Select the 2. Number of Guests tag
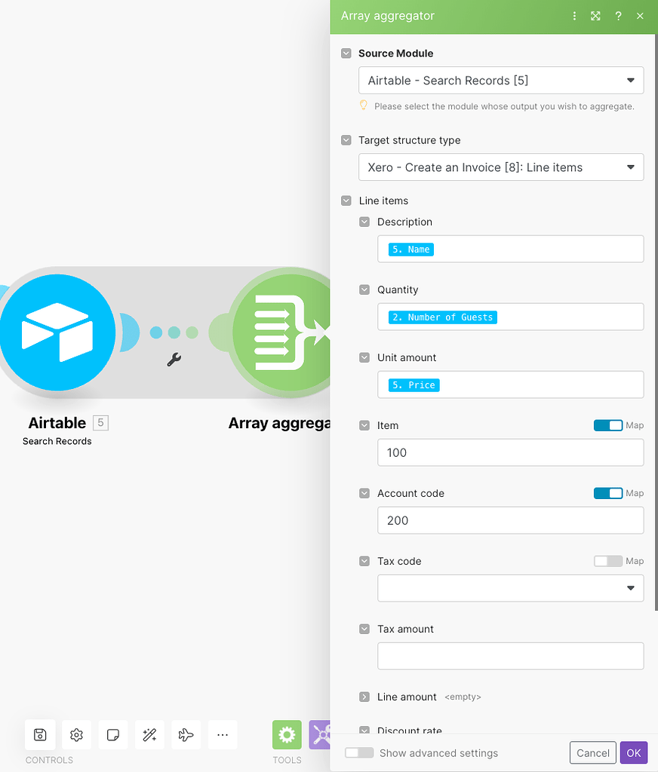658x772 pixels. (x=443, y=317)
